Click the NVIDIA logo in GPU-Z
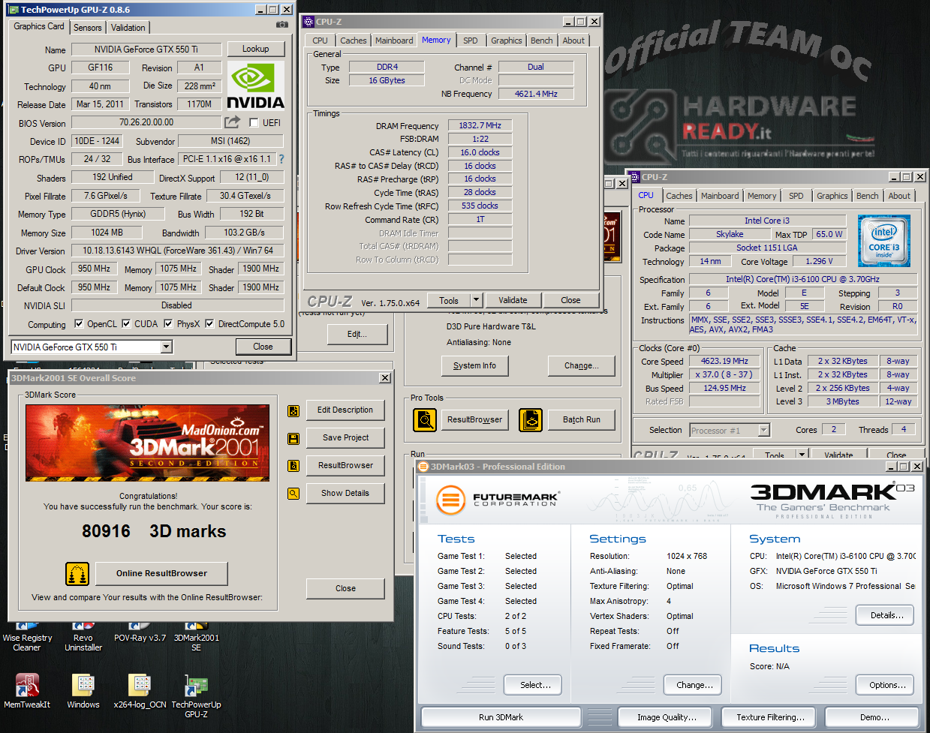Viewport: 930px width, 733px height. click(255, 86)
